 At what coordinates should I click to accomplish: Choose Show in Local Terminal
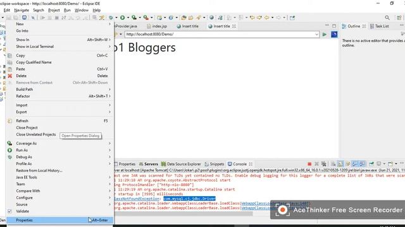point(59,47)
